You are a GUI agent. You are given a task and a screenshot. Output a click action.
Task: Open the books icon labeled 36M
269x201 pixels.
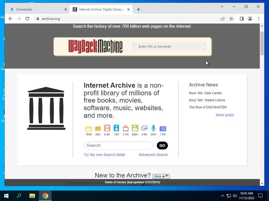[98, 129]
